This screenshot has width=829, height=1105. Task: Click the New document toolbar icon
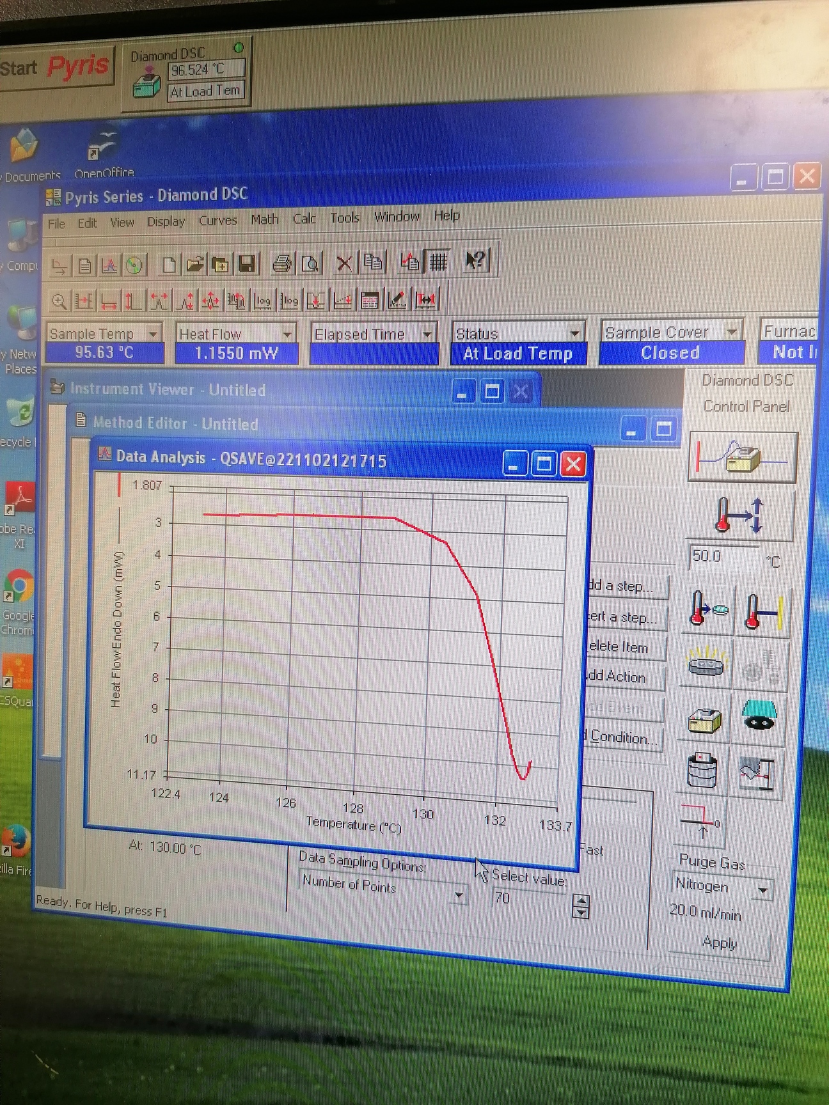pyautogui.click(x=168, y=264)
